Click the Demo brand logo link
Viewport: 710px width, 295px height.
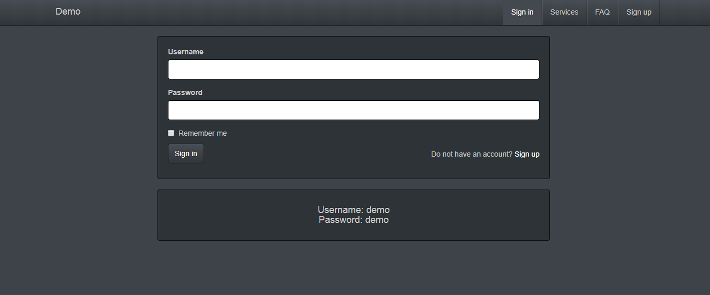point(68,11)
